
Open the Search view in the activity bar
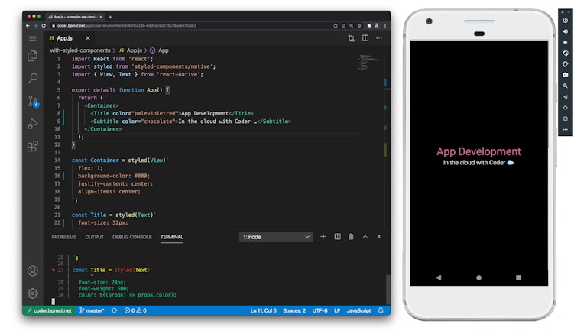(33, 78)
